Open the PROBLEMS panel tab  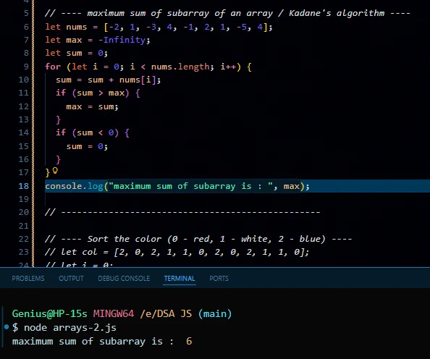point(28,279)
